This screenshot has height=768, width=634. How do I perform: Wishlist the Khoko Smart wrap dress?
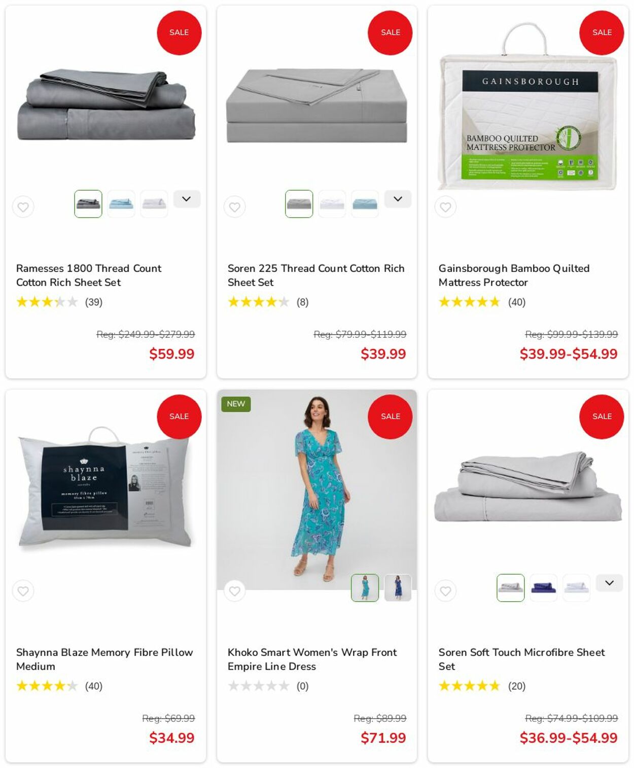(x=234, y=591)
